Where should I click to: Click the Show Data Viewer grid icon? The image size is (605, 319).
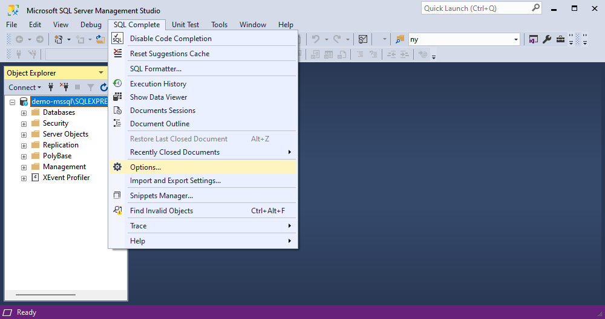[117, 97]
